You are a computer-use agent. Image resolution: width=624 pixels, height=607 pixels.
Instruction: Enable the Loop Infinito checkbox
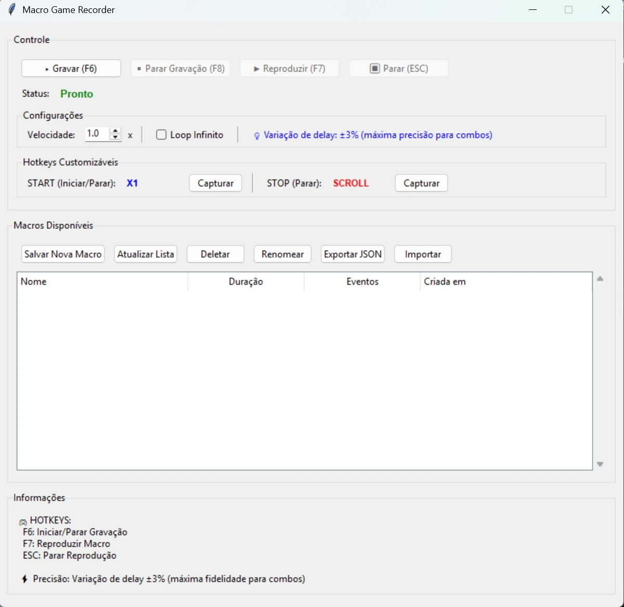coord(162,135)
